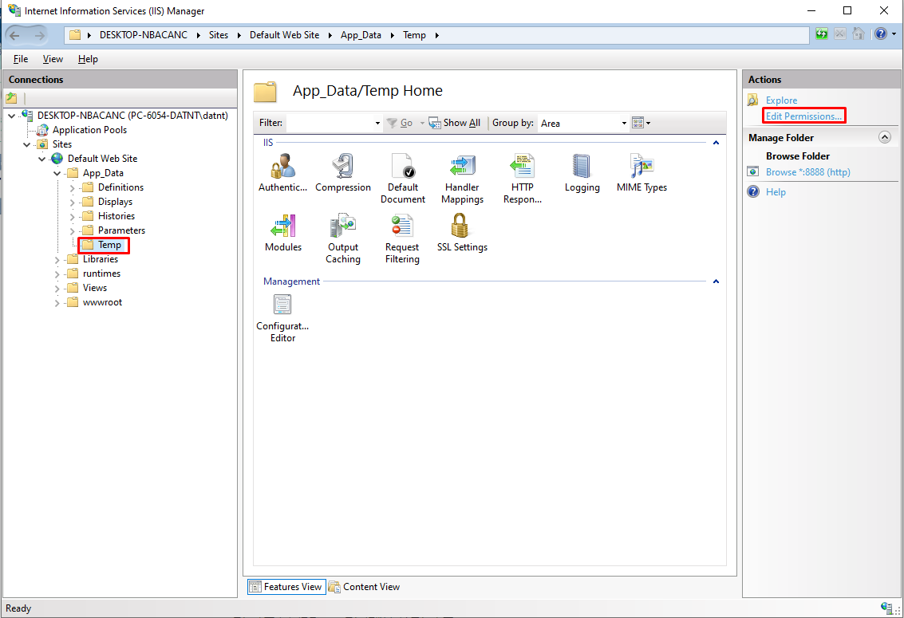Collapse the IIS section
The image size is (904, 618).
(x=716, y=142)
